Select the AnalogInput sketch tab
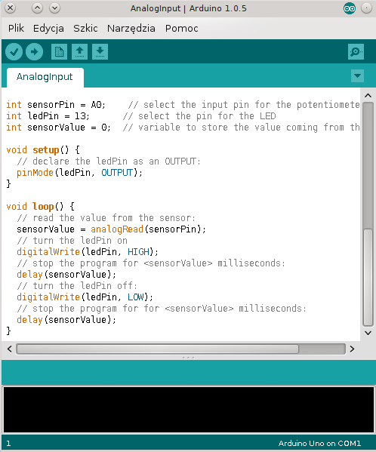The height and width of the screenshot is (452, 376). point(45,77)
